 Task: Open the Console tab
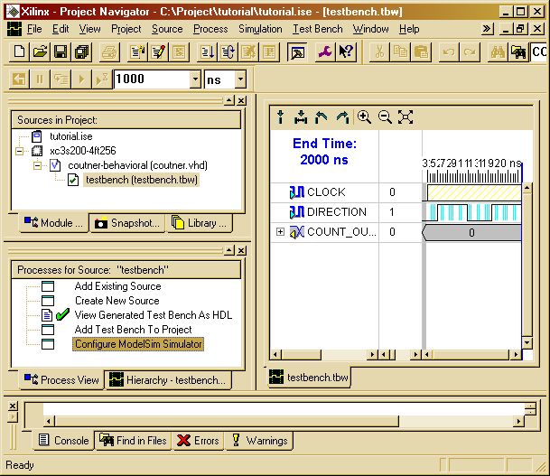[x=63, y=441]
